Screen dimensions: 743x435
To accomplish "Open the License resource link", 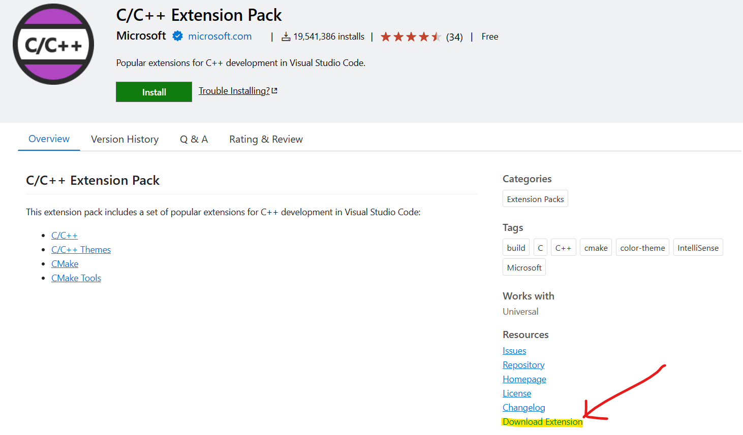I will point(517,393).
